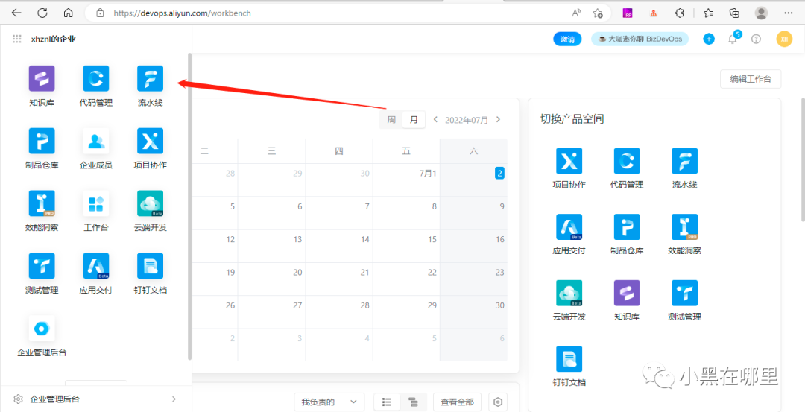Click the 邀请 button
The height and width of the screenshot is (412, 805).
coord(567,39)
